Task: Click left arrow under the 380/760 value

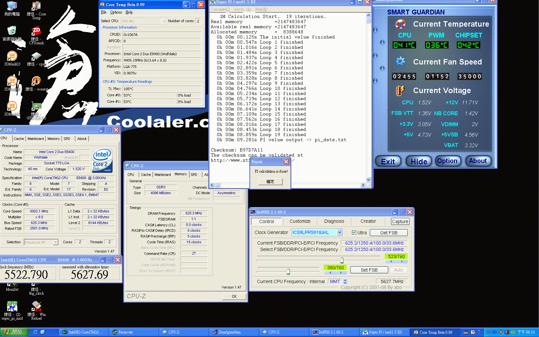Action: point(330,273)
